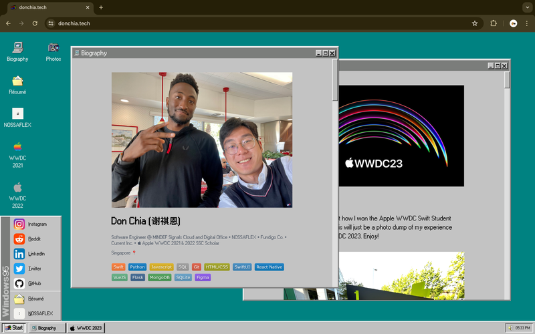Image resolution: width=535 pixels, height=334 pixels.
Task: Open the browser three-dot menu
Action: click(x=527, y=23)
